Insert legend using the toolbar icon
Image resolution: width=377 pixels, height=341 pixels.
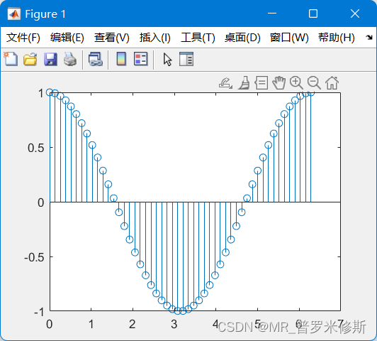click(x=140, y=59)
